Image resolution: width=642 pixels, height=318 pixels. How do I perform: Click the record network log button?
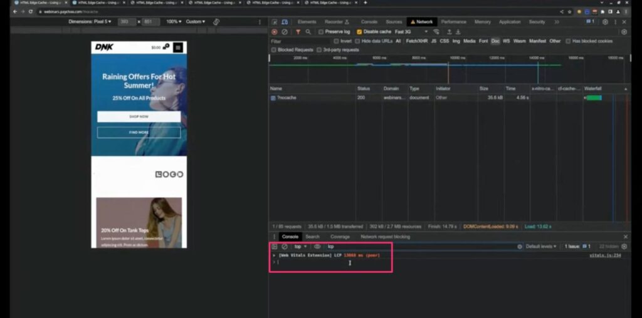tap(274, 32)
